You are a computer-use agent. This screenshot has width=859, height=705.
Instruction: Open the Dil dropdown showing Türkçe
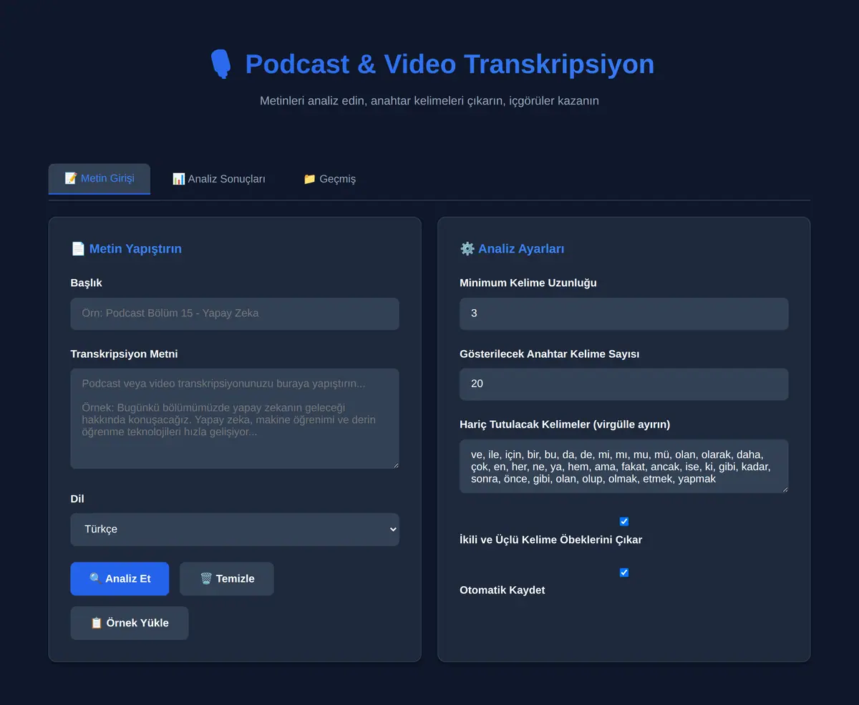(235, 529)
